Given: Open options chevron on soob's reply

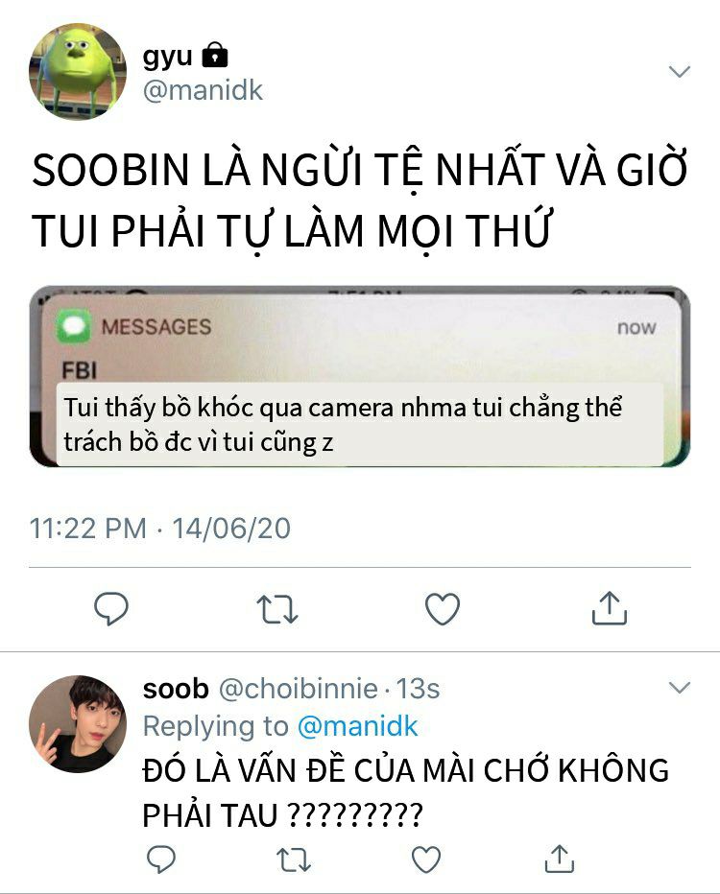Looking at the screenshot, I should click(680, 688).
